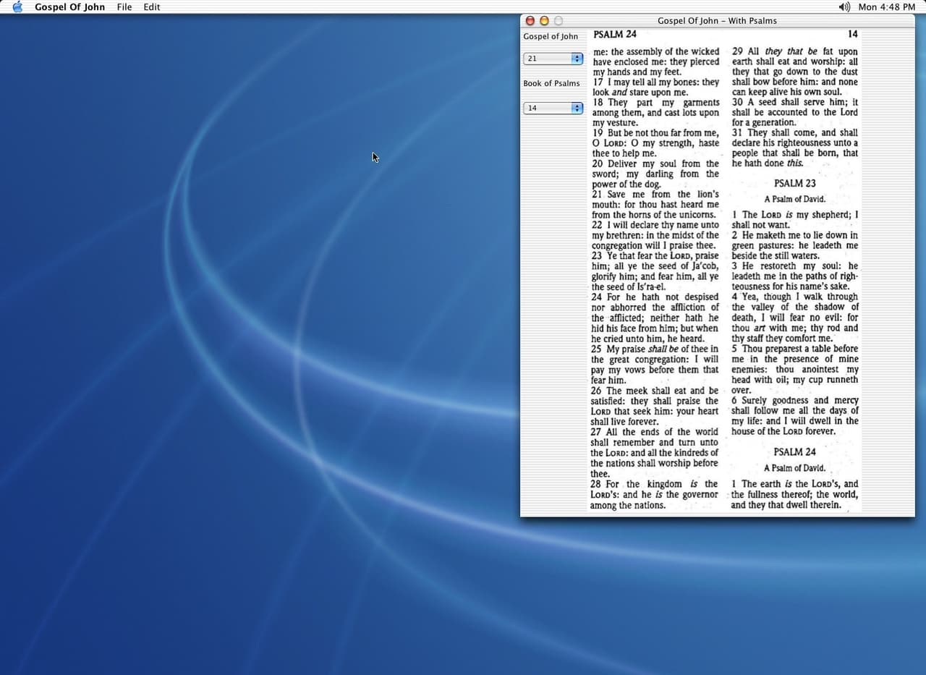Click verse 22 'I will declare thy name'
This screenshot has height=675, width=926.
[655, 235]
